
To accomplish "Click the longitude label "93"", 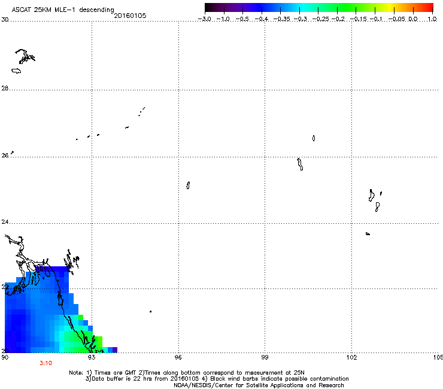I will 92,358.
